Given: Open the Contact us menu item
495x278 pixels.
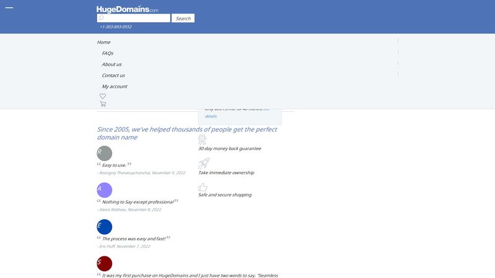Looking at the screenshot, I should pos(113,75).
